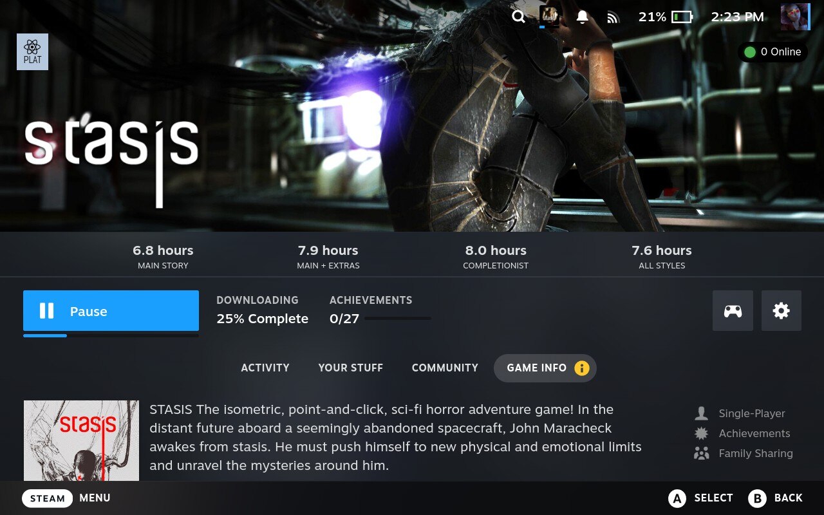The image size is (824, 515).
Task: Click the wireless network signal icon
Action: coord(612,17)
